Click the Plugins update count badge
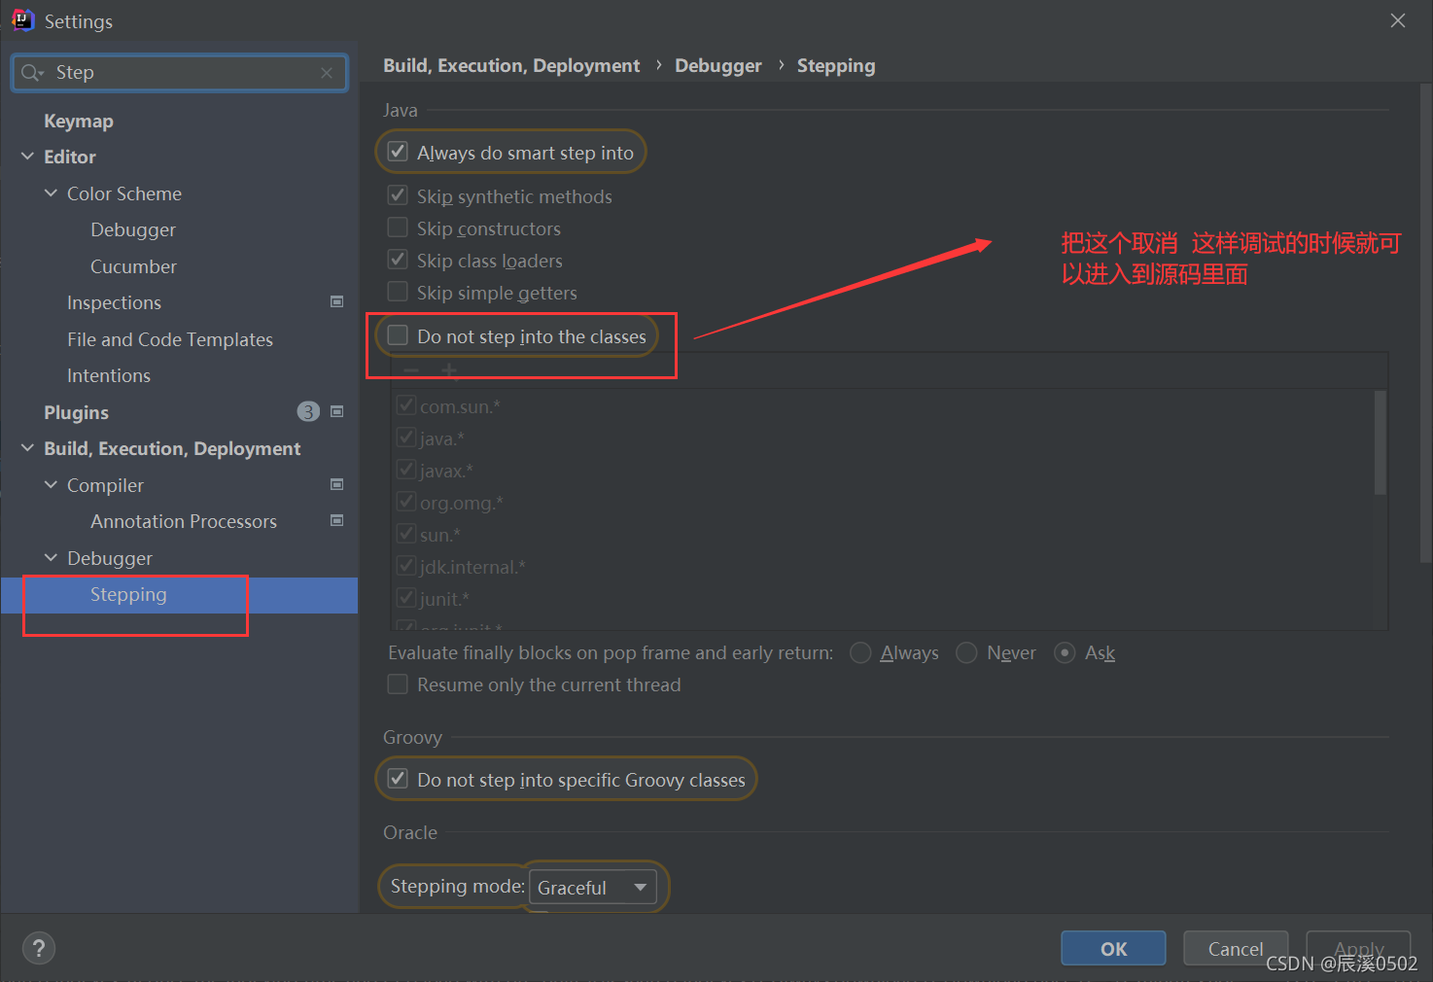 (308, 412)
